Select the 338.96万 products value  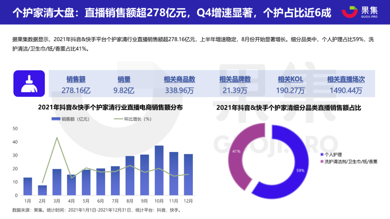click(179, 90)
